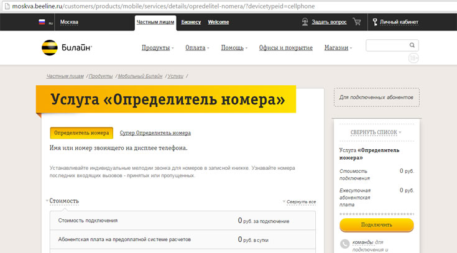Switch to the Бизнесу tab
Viewport: 457px width, 253px height.
click(191, 22)
